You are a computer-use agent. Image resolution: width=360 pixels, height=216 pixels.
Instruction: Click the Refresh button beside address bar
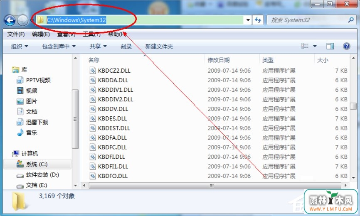pyautogui.click(x=258, y=20)
